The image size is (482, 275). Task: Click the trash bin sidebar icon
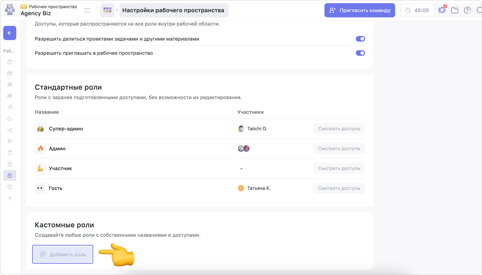tap(10, 153)
